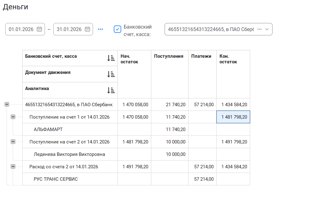Open document Поступление на счет 1 от 14.01.2026
This screenshot has height=204, width=319.
click(69, 117)
